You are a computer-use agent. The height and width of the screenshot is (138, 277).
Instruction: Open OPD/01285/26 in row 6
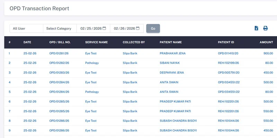click(x=59, y=101)
